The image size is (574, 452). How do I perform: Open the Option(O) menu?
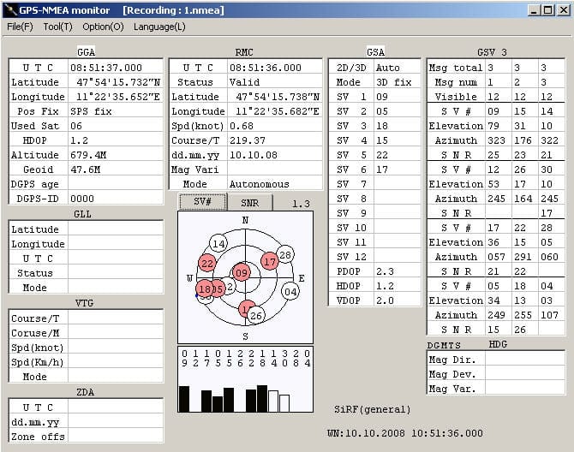coord(103,27)
